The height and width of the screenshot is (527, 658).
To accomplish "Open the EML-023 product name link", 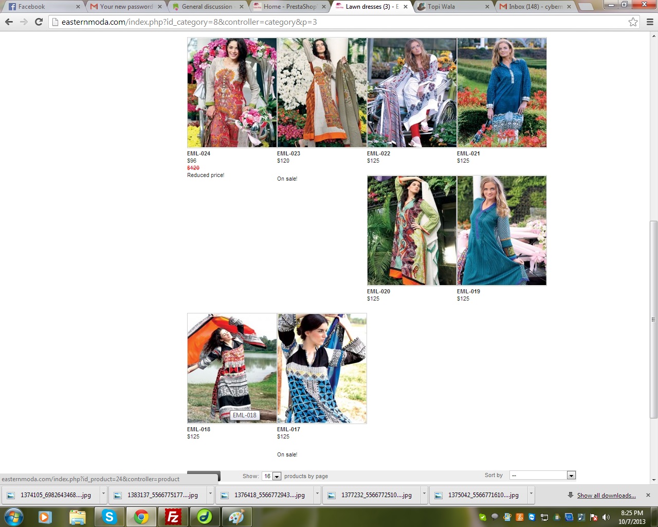I will pos(288,153).
